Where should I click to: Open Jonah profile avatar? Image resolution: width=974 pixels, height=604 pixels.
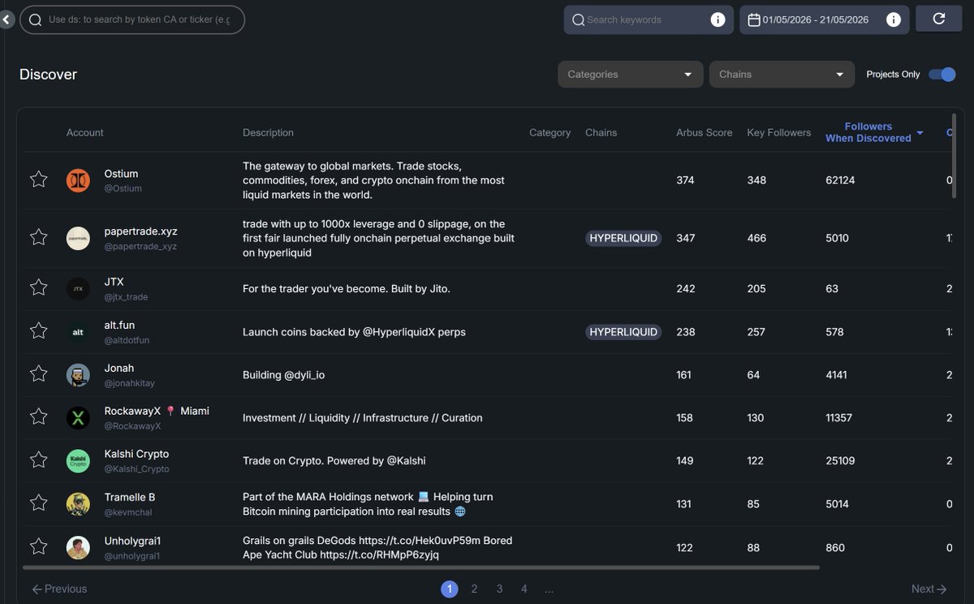(78, 374)
